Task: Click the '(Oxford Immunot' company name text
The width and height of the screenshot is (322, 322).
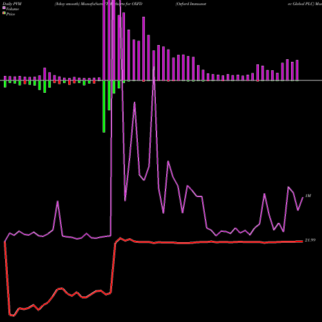Action: [x=191, y=4]
